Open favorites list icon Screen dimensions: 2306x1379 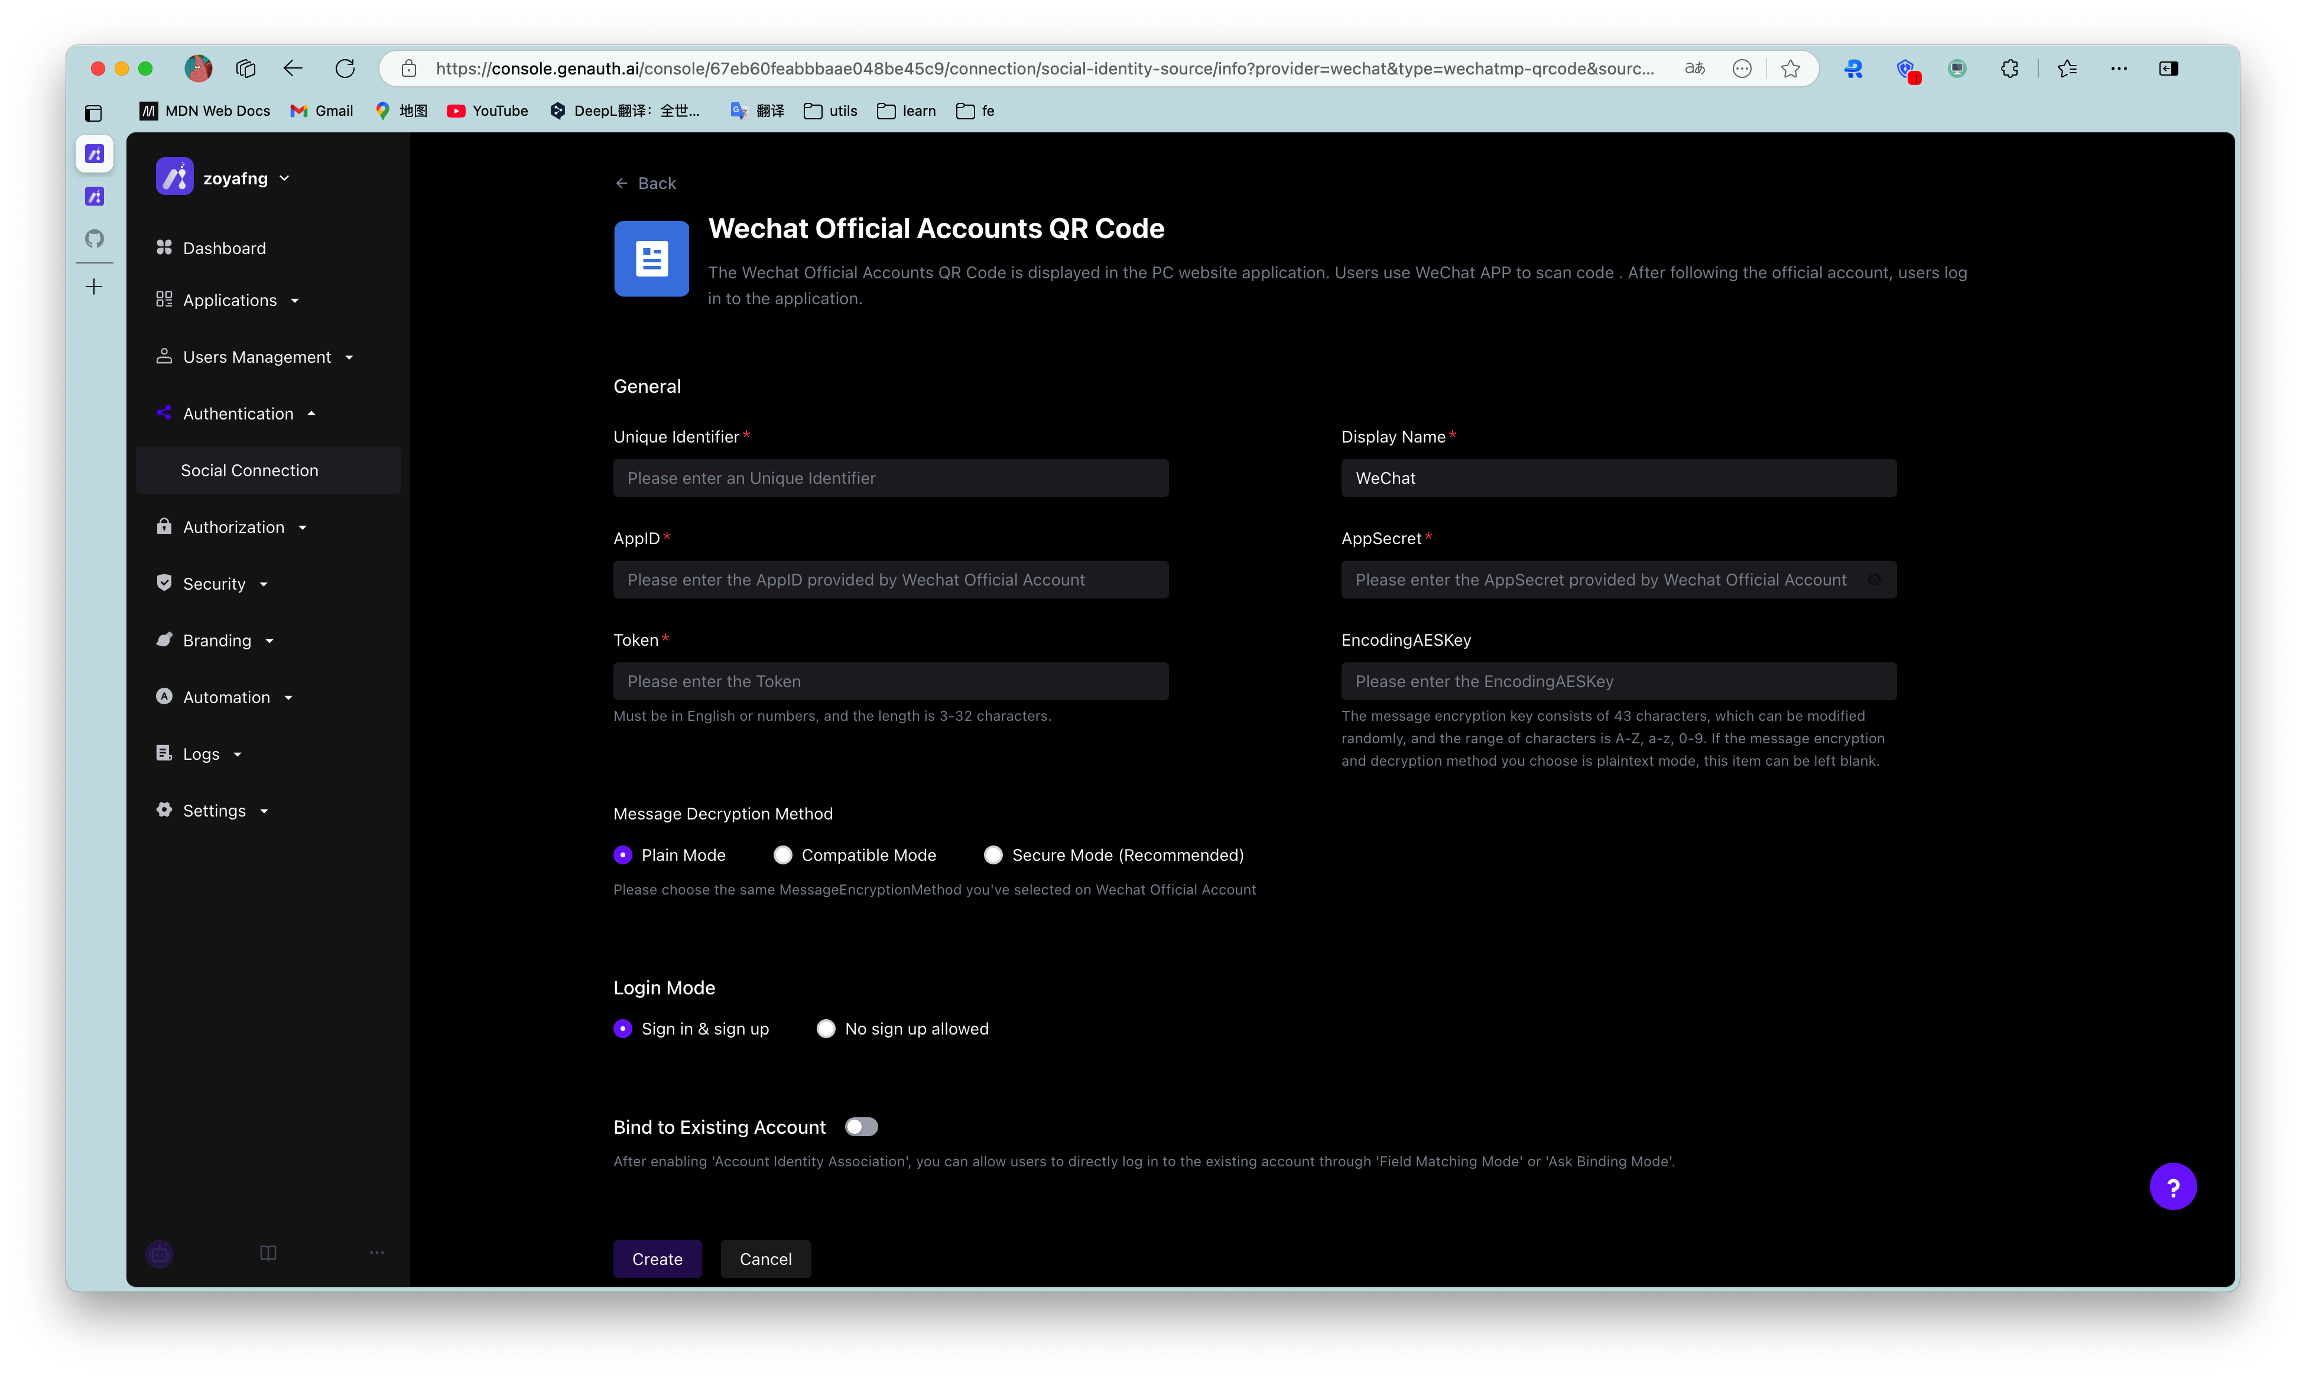click(x=2067, y=68)
